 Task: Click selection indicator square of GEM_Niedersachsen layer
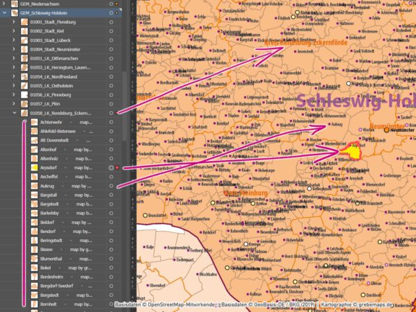(x=117, y=4)
